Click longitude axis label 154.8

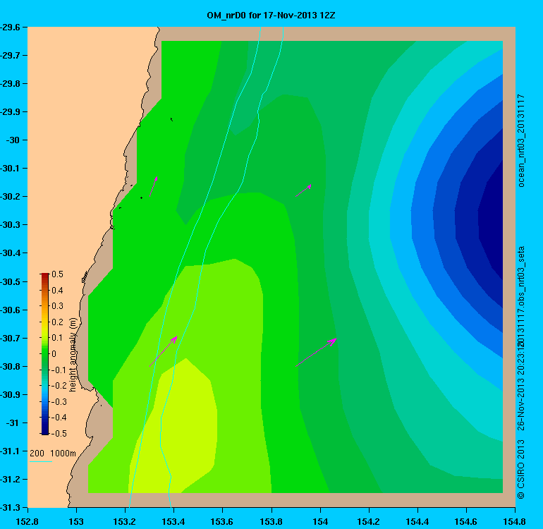(x=515, y=521)
